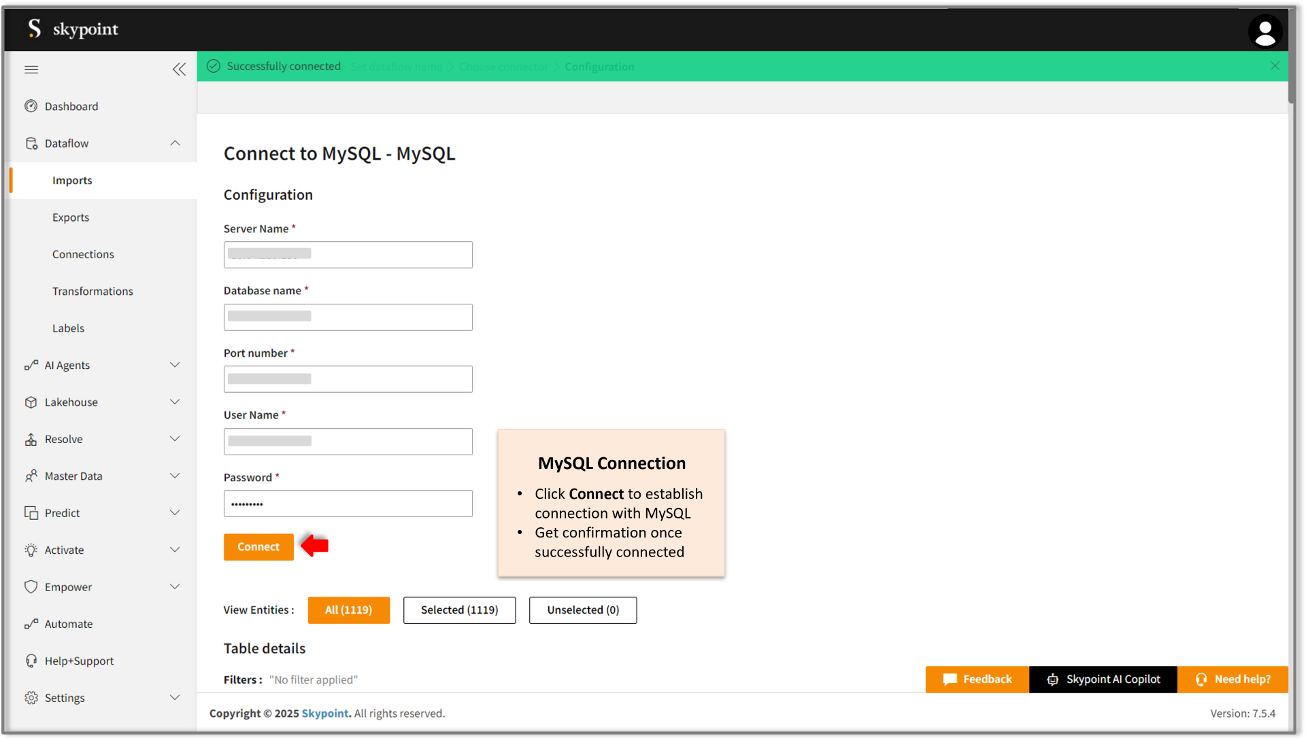The width and height of the screenshot is (1306, 740).
Task: Go to Transformations menu item
Action: 93,291
